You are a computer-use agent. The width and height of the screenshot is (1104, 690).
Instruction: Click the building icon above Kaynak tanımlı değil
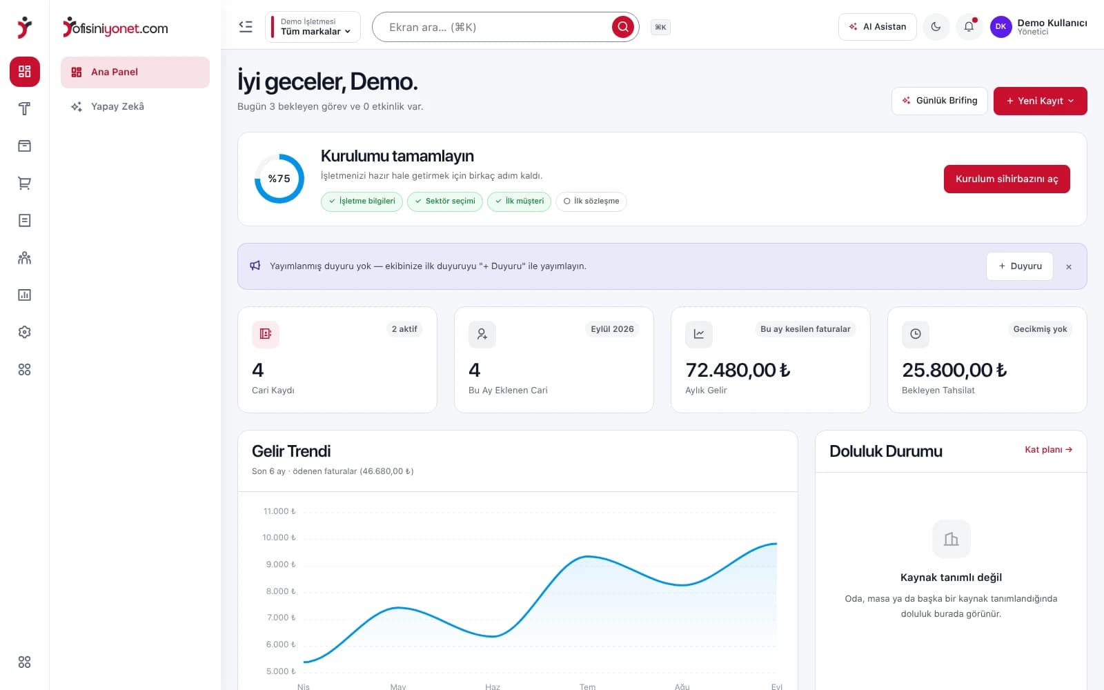pyautogui.click(x=952, y=539)
